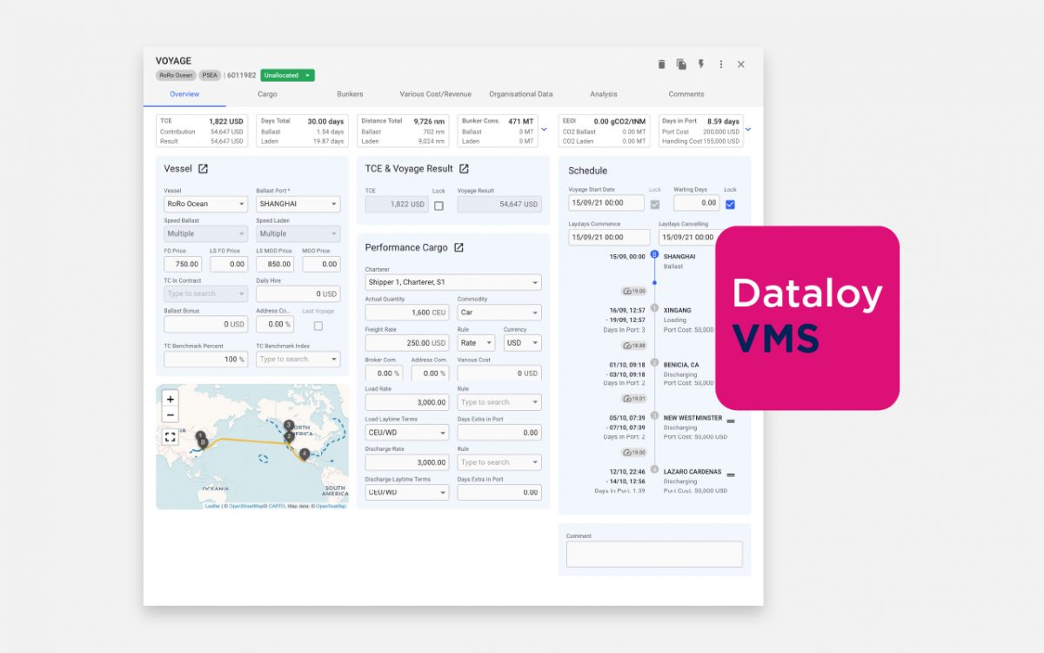Open the three-dot overflow menu
Screen dimensions: 1044x653
point(721,64)
